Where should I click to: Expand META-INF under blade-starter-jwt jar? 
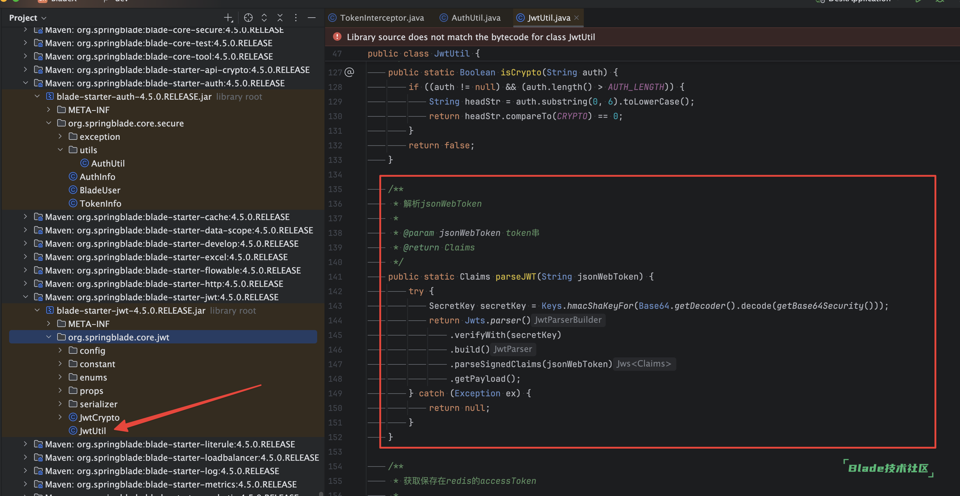(48, 324)
